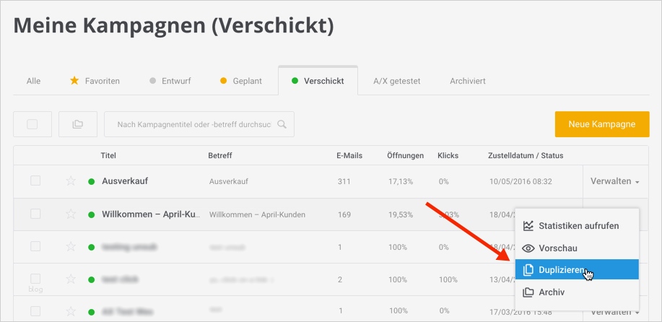Open the Verwalten dropdown in the last row

pyautogui.click(x=615, y=312)
